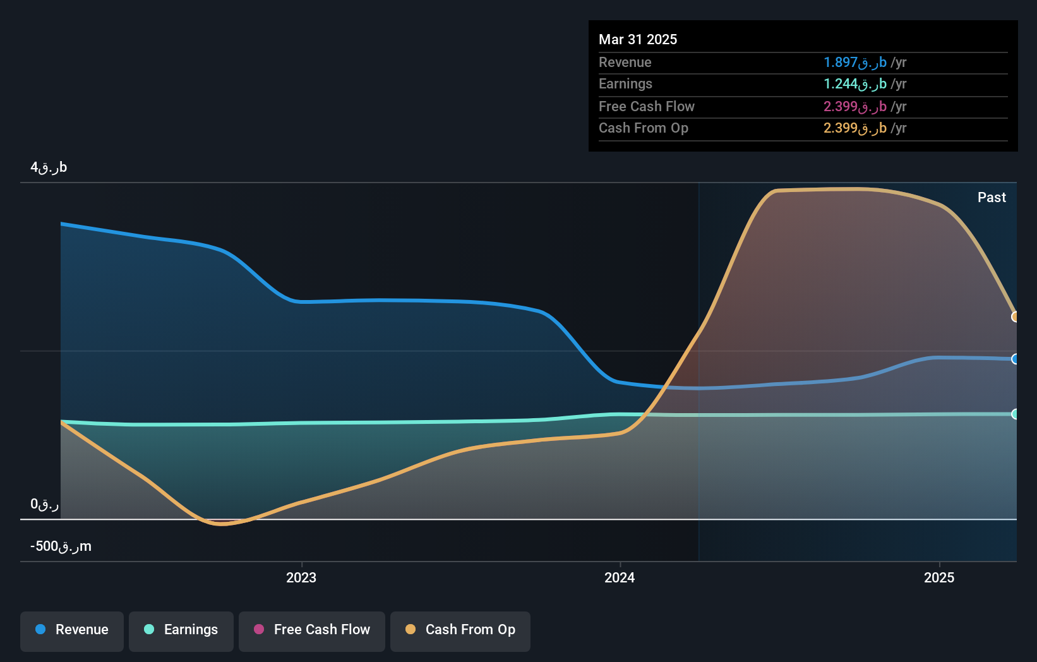The width and height of the screenshot is (1037, 662).
Task: Select the 2024 x-axis label
Action: point(620,577)
